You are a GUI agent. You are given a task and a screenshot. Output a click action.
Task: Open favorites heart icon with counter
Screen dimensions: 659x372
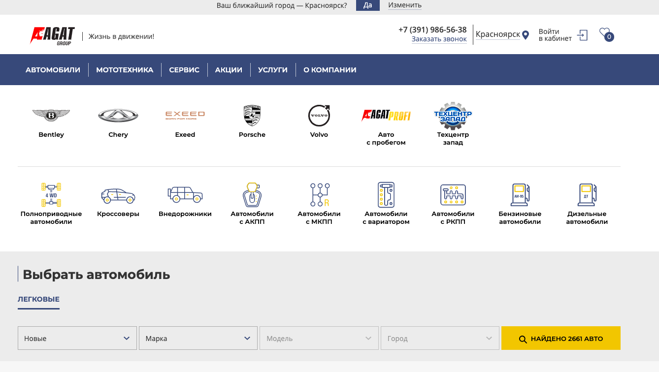tap(606, 34)
